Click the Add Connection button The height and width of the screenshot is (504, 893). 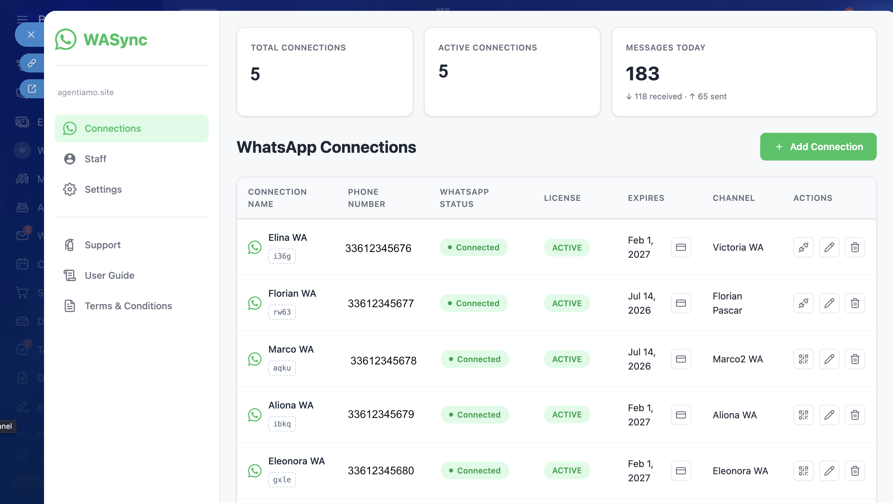coord(818,147)
